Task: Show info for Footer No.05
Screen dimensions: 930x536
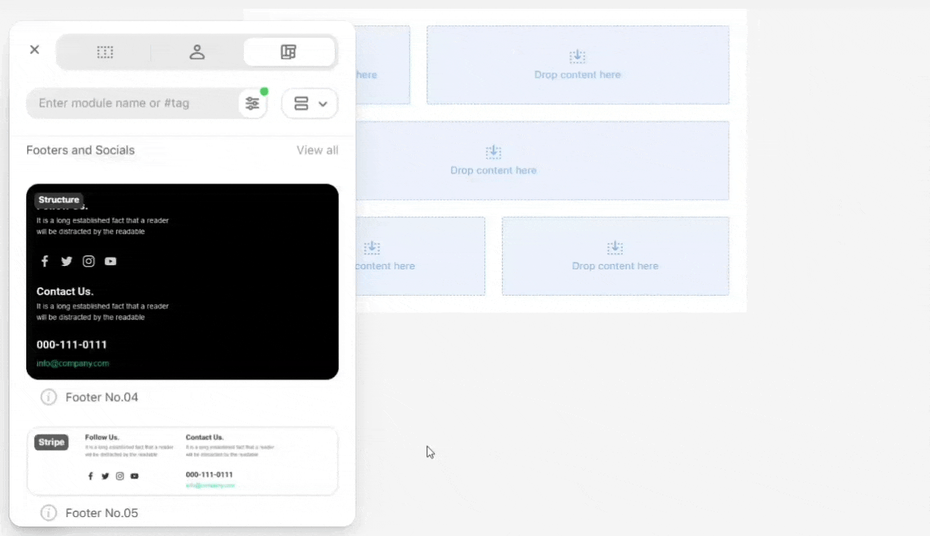Action: 49,513
